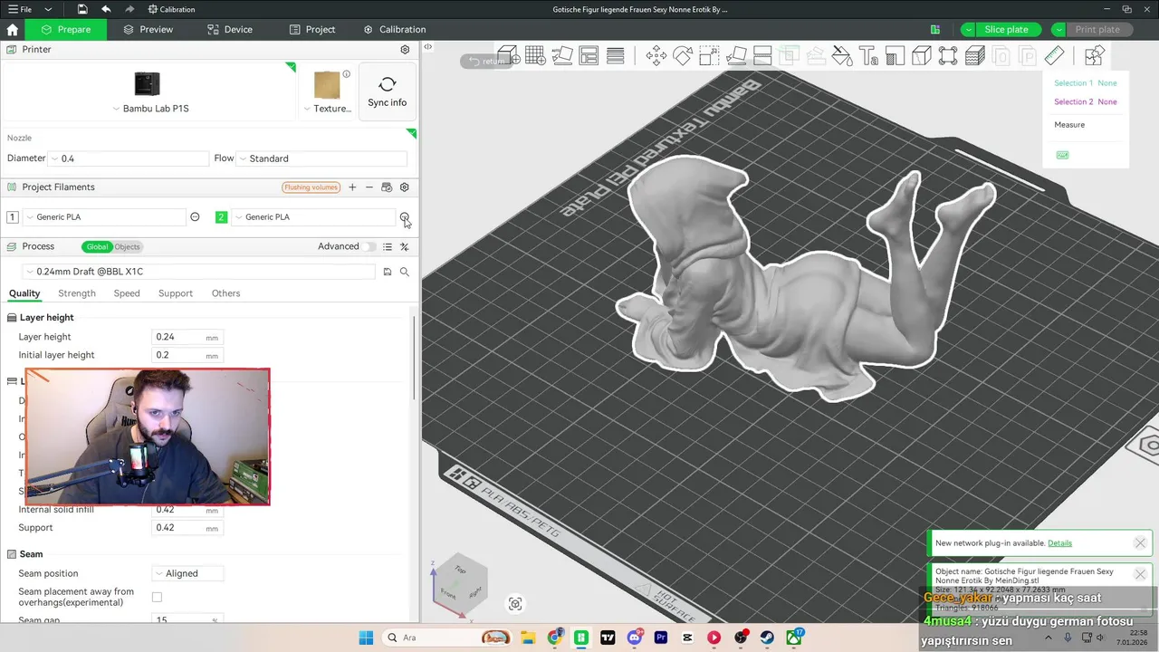Click the Assembly view puzzle icon
This screenshot has width=1159, height=652.
point(1094,56)
